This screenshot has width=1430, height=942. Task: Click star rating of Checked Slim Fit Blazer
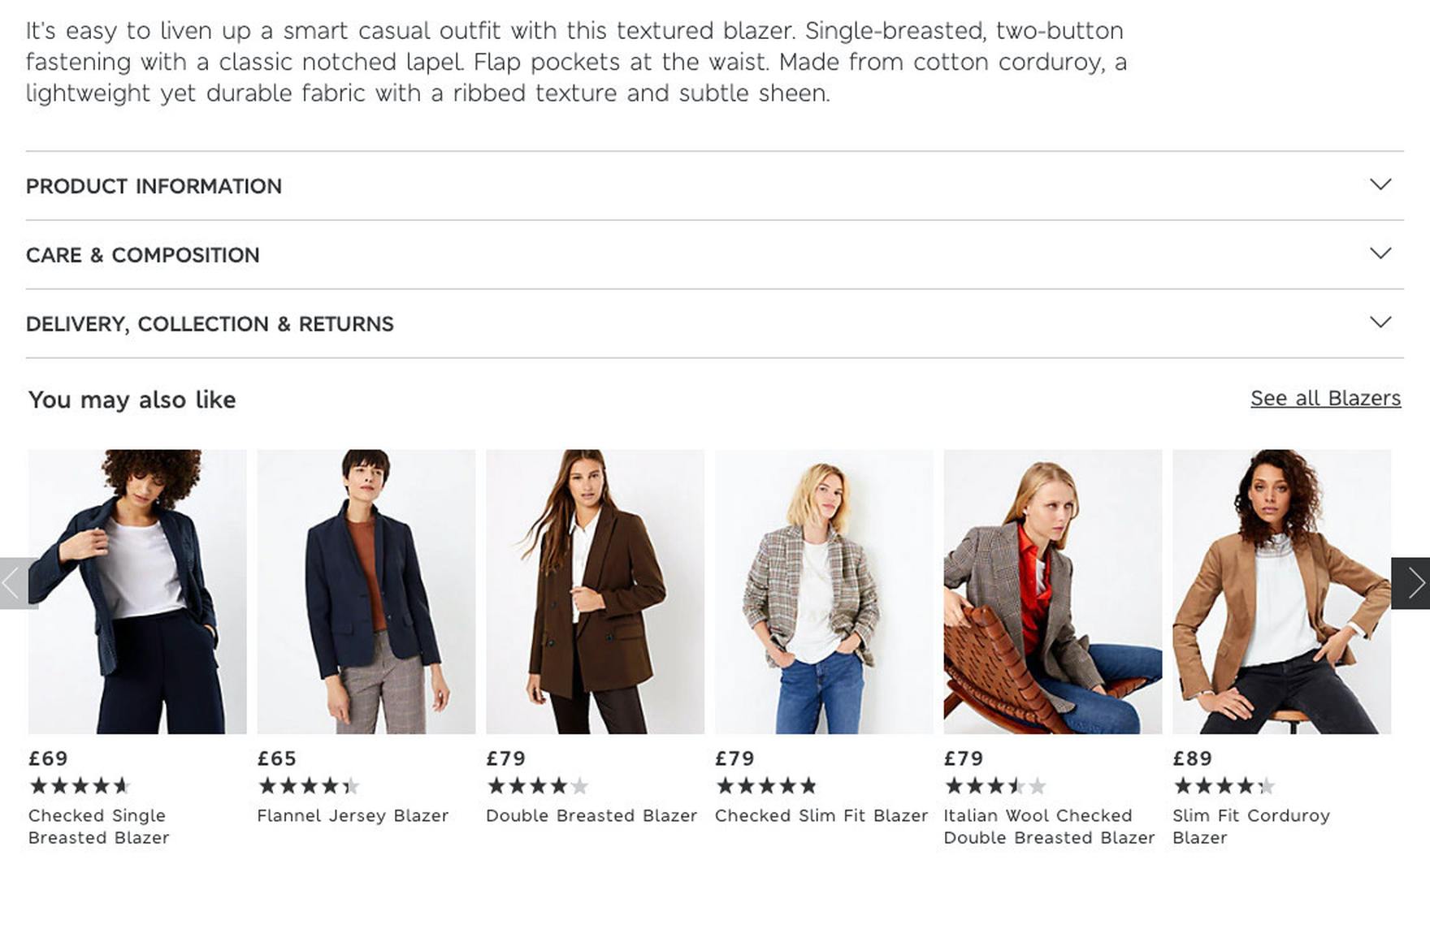[x=766, y=786]
